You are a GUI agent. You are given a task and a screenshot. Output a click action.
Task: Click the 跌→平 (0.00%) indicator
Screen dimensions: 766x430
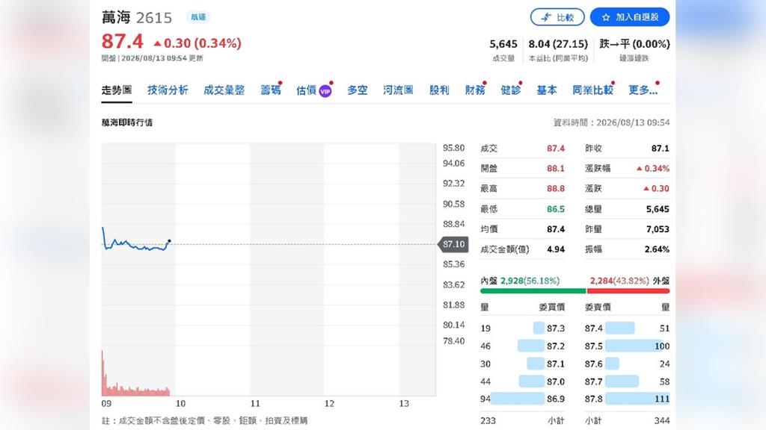[634, 44]
